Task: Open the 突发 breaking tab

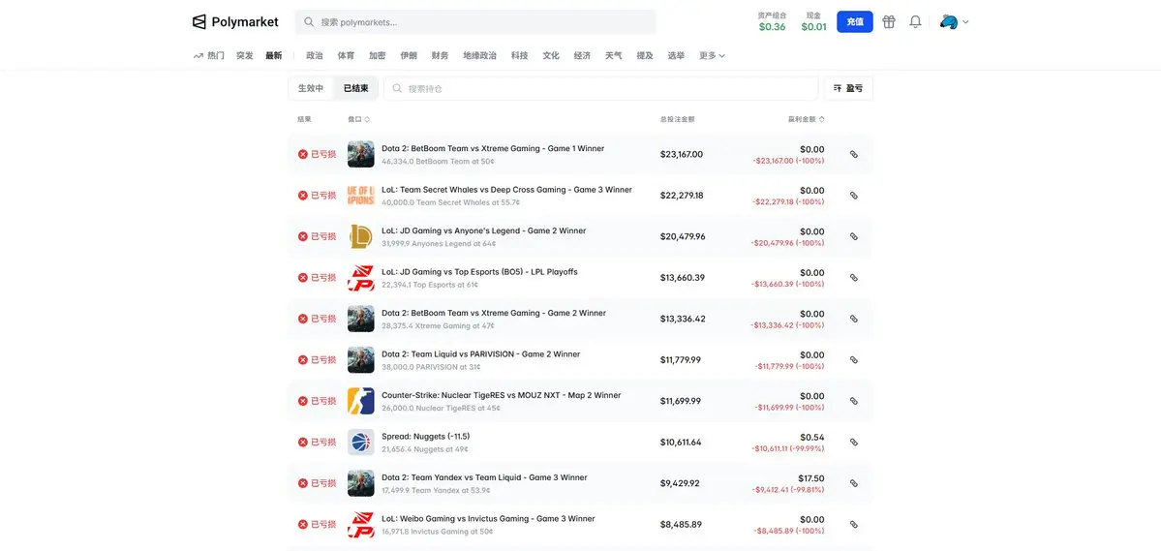Action: (245, 55)
